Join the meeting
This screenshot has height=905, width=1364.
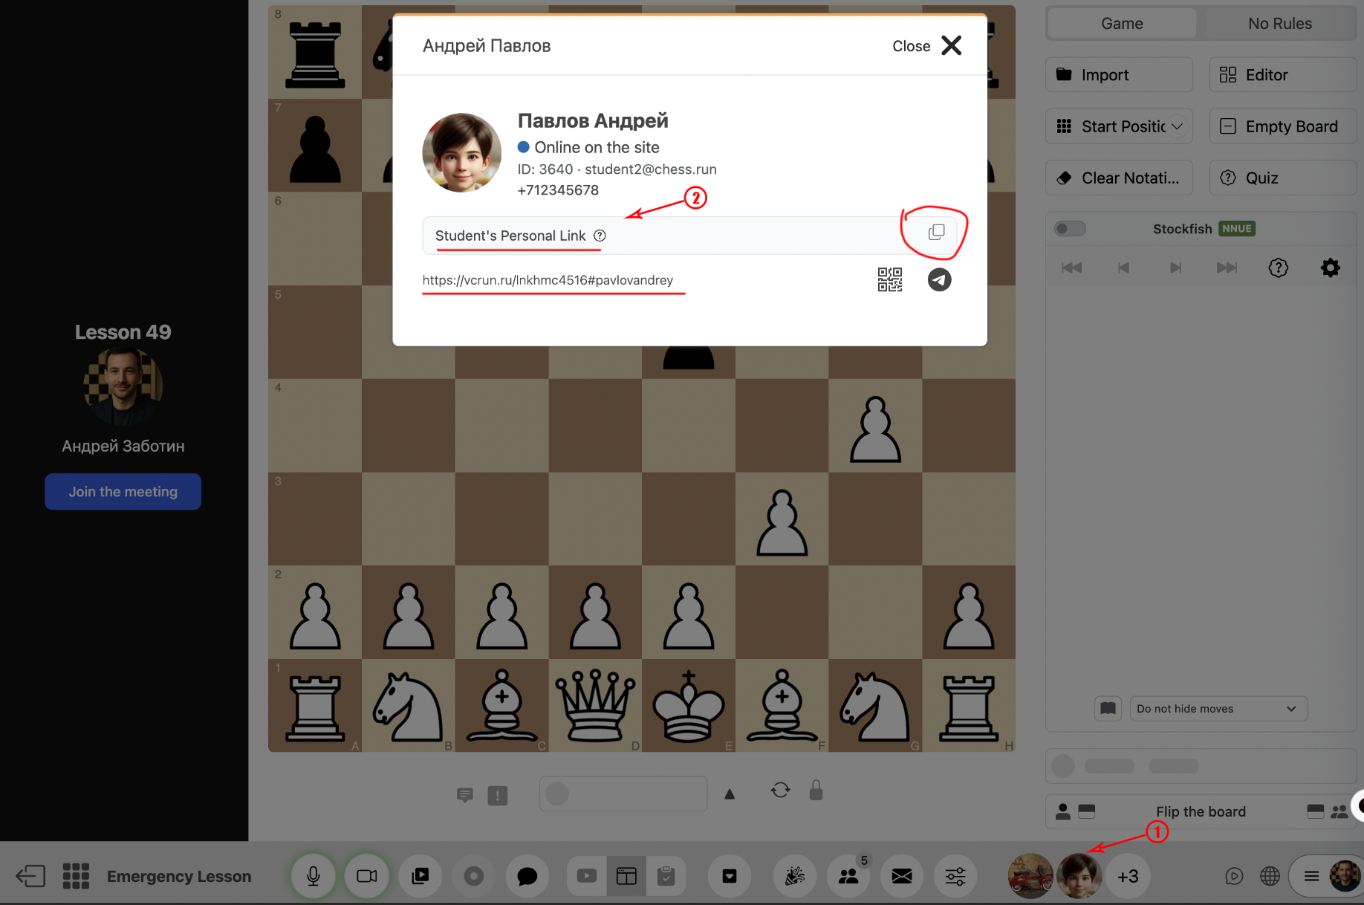[x=123, y=492]
